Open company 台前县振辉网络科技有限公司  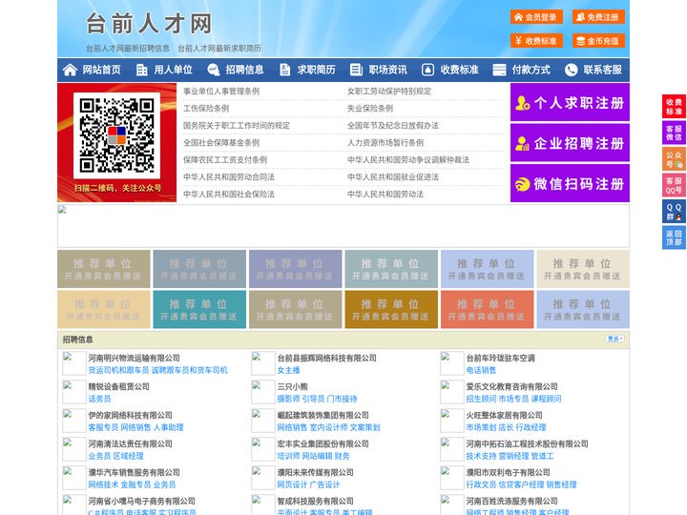coord(327,359)
